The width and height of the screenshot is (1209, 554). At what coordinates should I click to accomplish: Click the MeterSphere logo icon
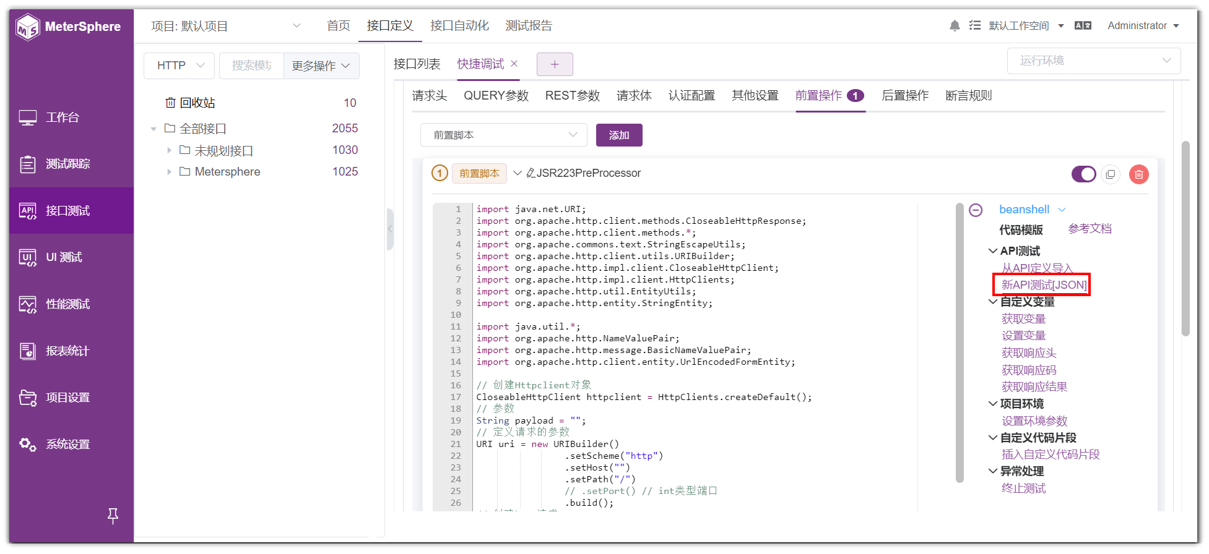click(x=28, y=27)
